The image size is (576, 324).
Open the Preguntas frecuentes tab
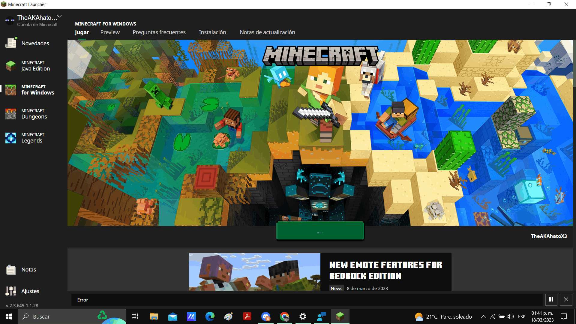coord(159,32)
